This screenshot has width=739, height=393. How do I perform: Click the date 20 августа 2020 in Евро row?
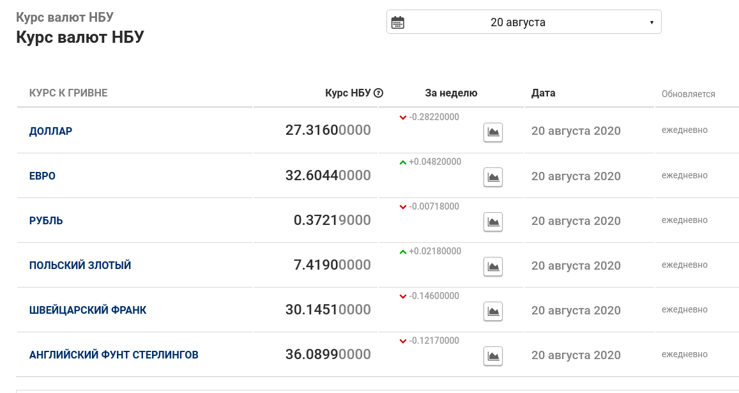(576, 176)
